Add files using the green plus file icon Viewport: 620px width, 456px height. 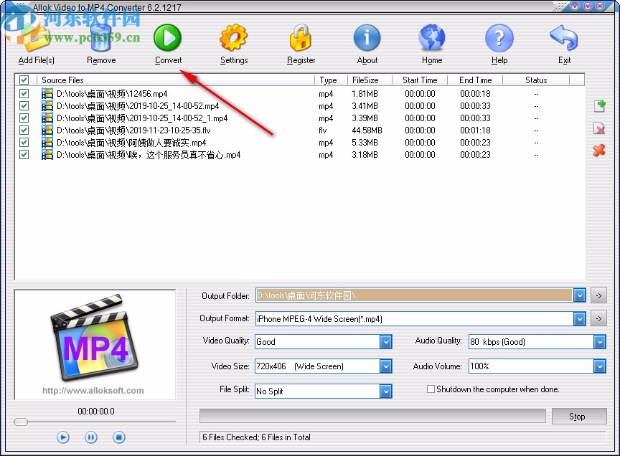click(599, 105)
